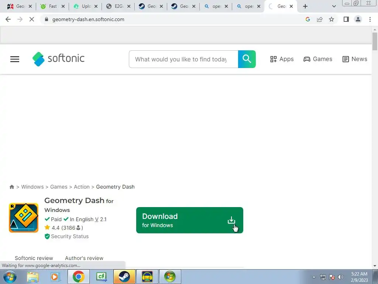Image resolution: width=378 pixels, height=284 pixels.
Task: Open Windows Explorer from taskbar
Action: coord(33,277)
